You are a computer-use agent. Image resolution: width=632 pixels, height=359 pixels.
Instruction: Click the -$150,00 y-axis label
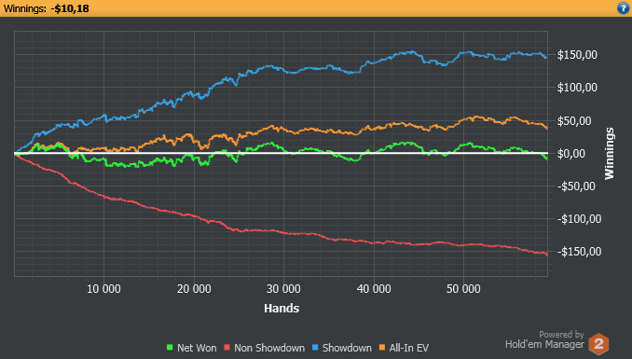pos(579,252)
